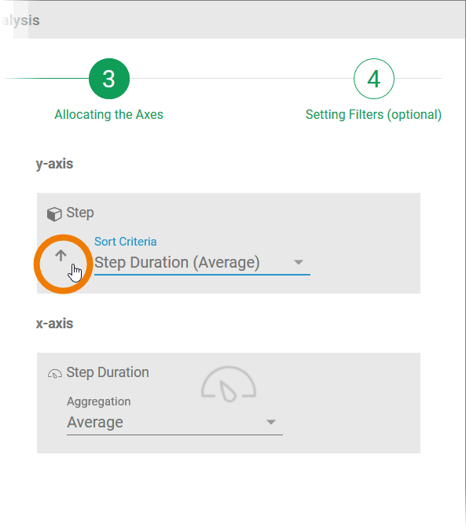
Task: Click the Step Duration gauge icon
Action: click(x=55, y=374)
